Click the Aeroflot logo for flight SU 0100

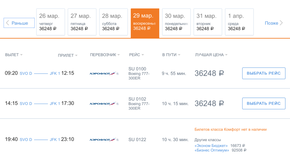click(x=104, y=73)
